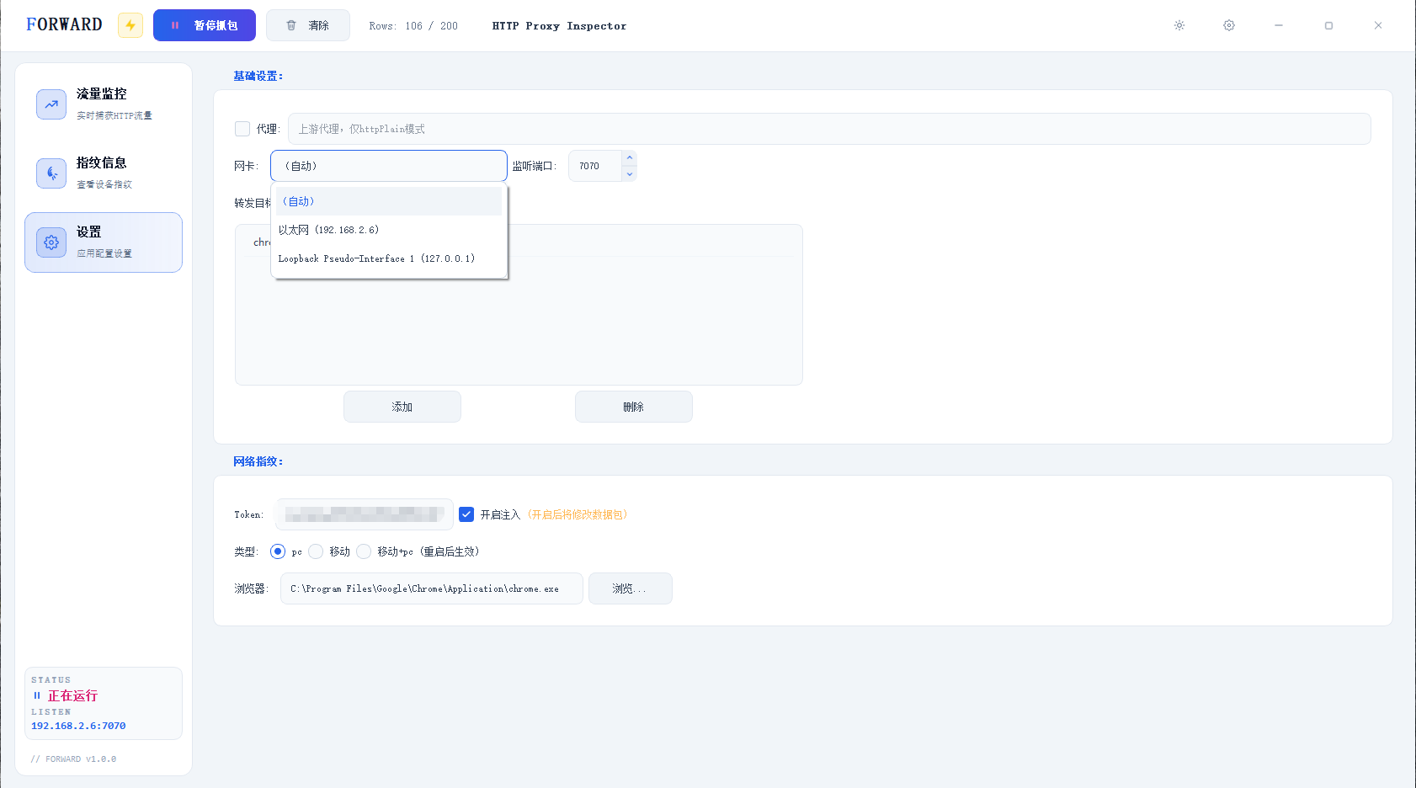Click the orange 开启后将修改数据包 warning note
The height and width of the screenshot is (788, 1416).
[x=578, y=514]
